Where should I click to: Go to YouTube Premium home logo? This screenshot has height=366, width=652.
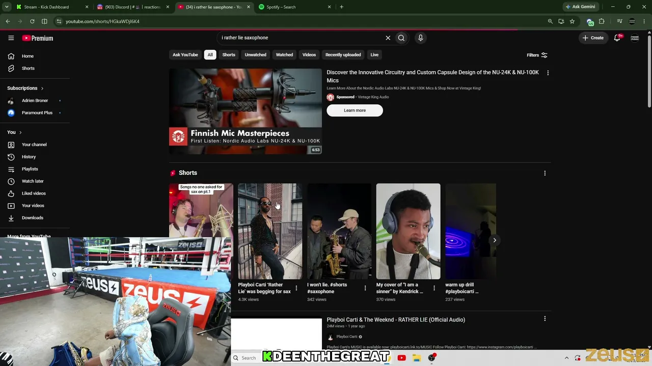coord(37,38)
